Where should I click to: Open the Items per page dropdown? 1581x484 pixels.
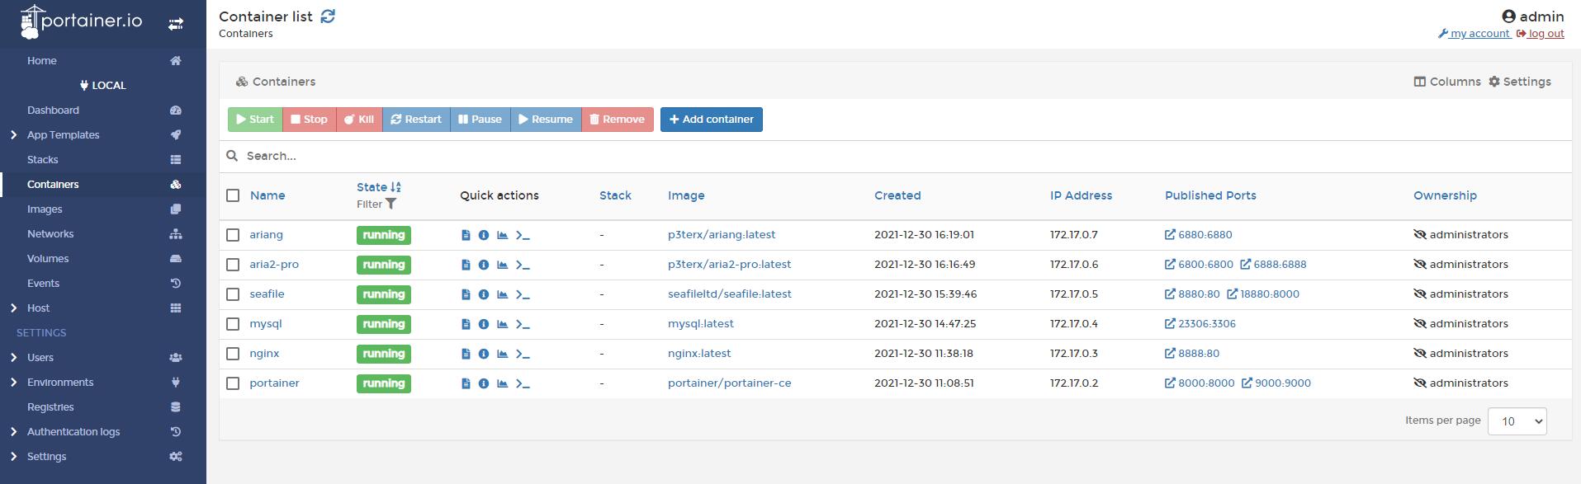click(x=1517, y=421)
